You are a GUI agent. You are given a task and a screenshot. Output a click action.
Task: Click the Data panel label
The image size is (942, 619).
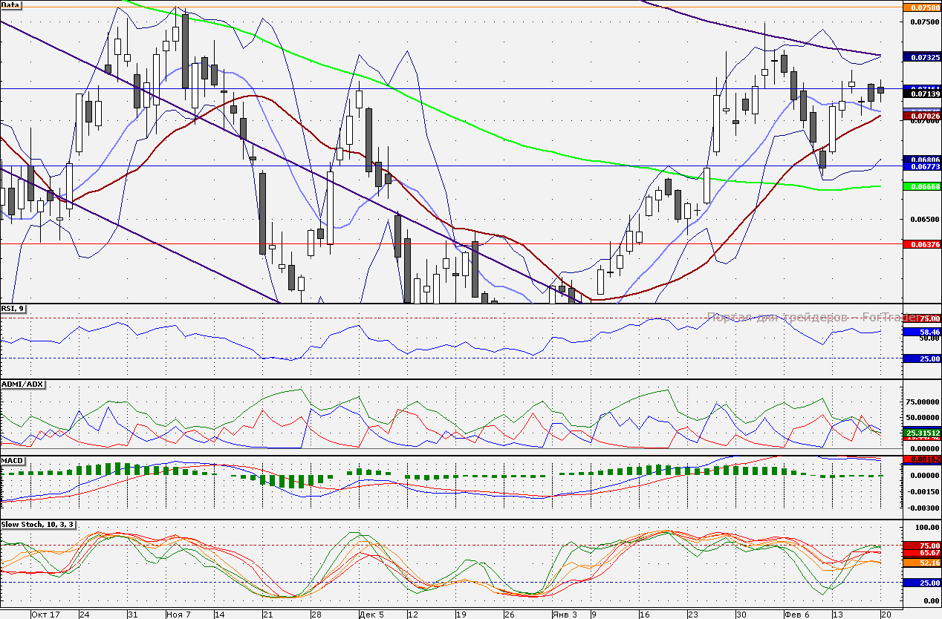click(12, 5)
